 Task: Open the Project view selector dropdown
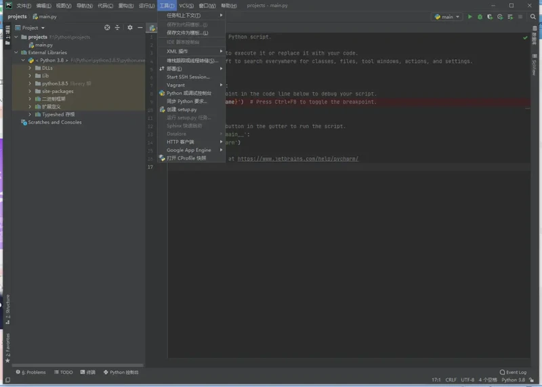pyautogui.click(x=33, y=28)
